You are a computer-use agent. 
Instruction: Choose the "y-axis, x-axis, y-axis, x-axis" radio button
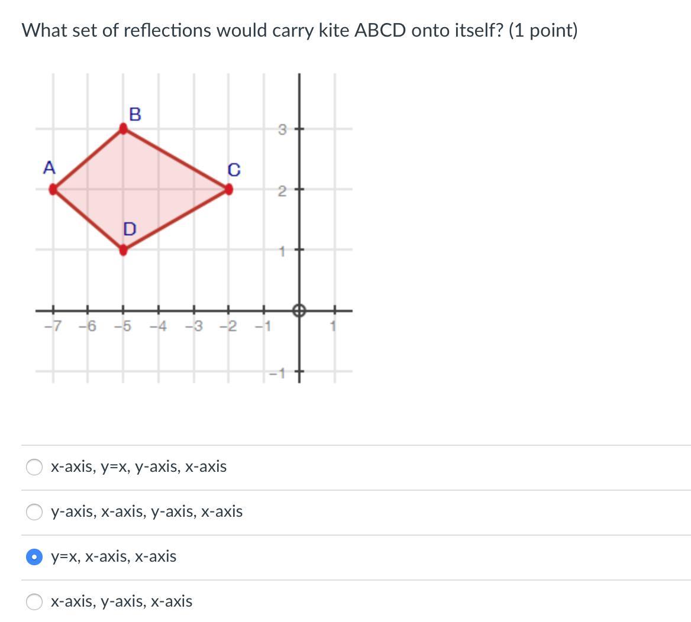[x=35, y=512]
